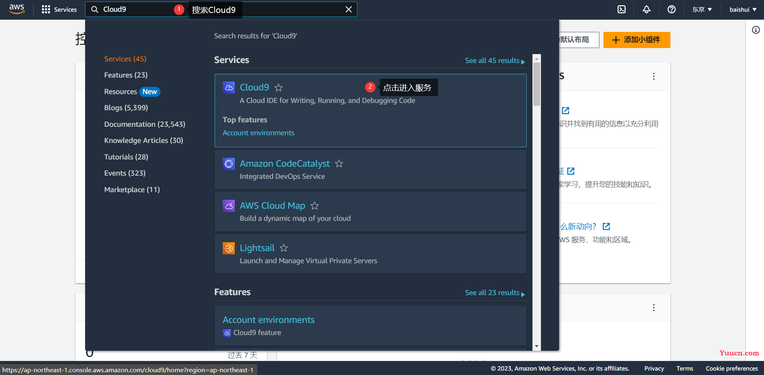This screenshot has height=375, width=764.
Task: Click the search magnifier icon
Action: tap(95, 9)
